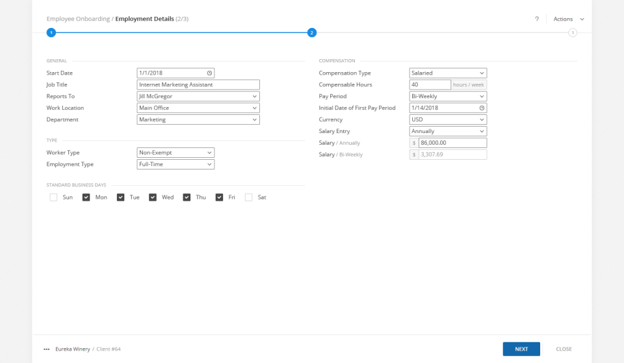Screen dimensions: 624x363
Task: Enable Sat as a business day
Action: pos(249,197)
